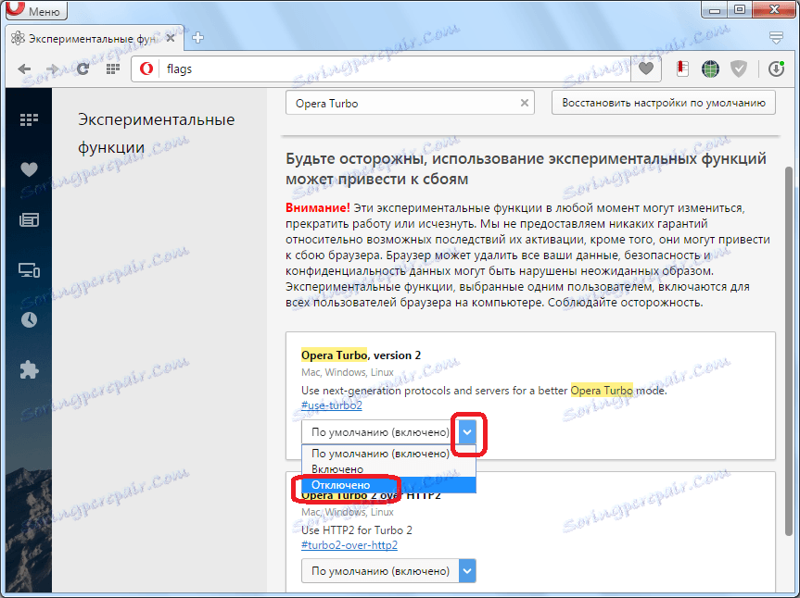Minimize the Opera window
Screen dimensions: 800x598
[x=715, y=9]
